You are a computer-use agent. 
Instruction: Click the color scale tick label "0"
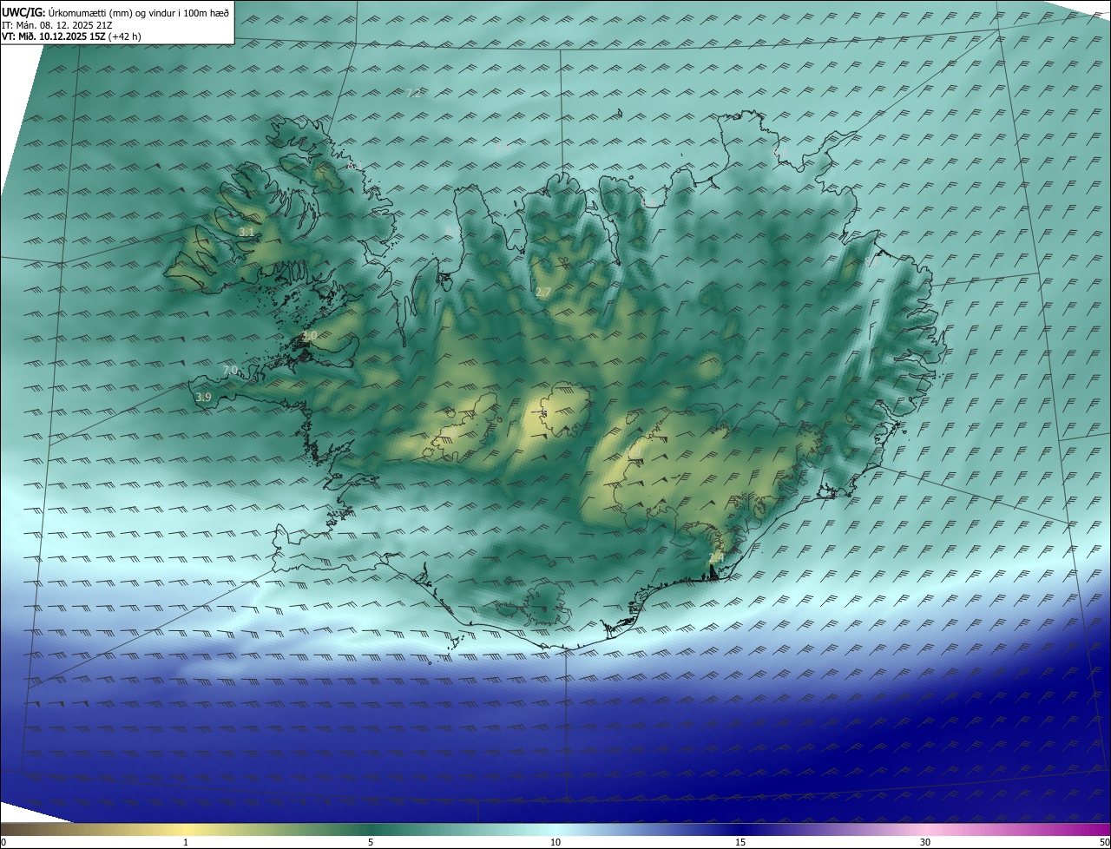pyautogui.click(x=3, y=842)
